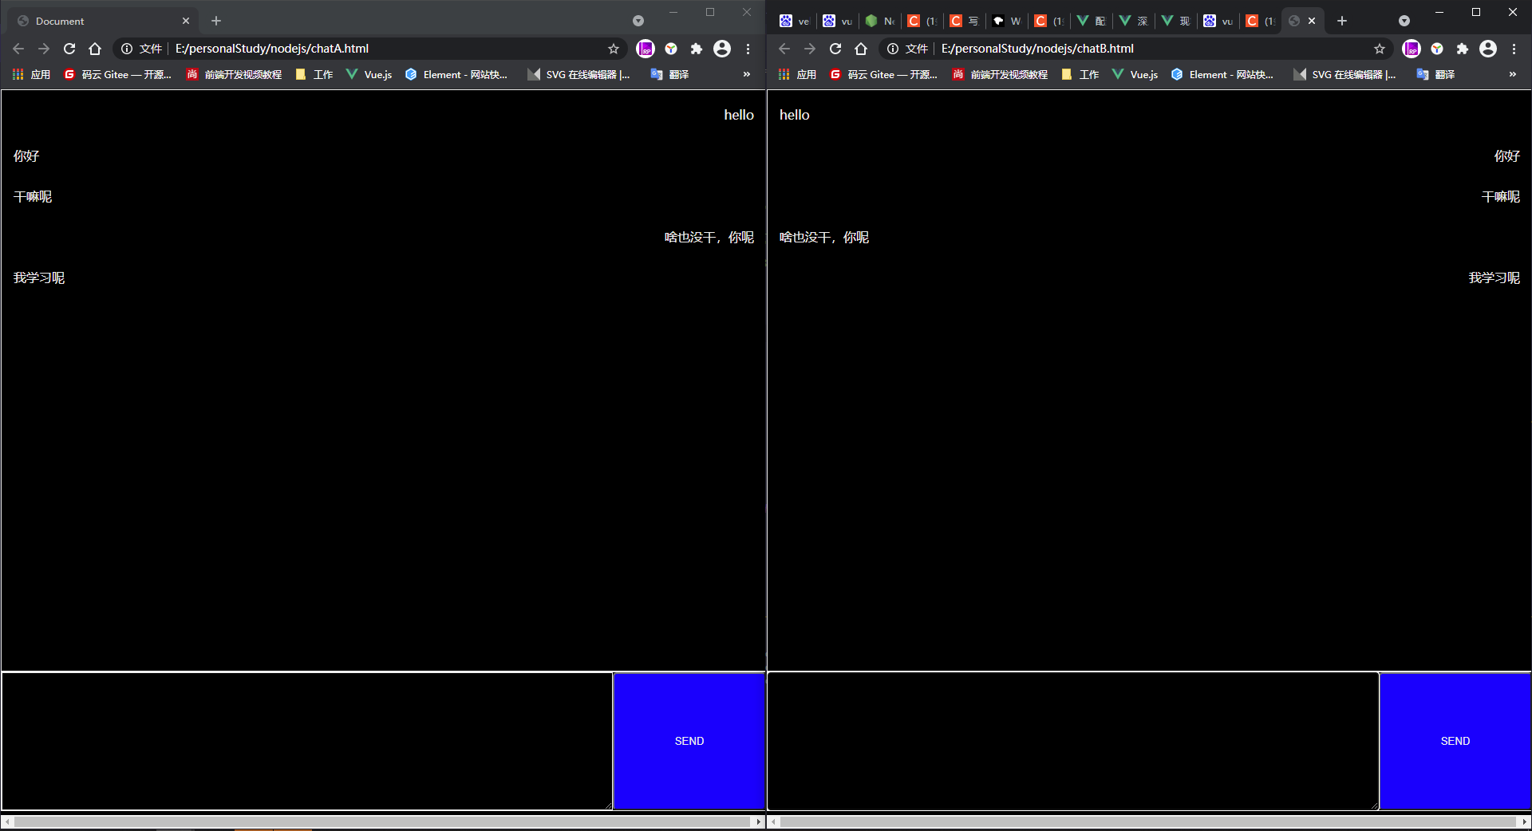This screenshot has width=1532, height=831.
Task: Click the message '我学习呢' in chatA window
Action: tap(39, 278)
